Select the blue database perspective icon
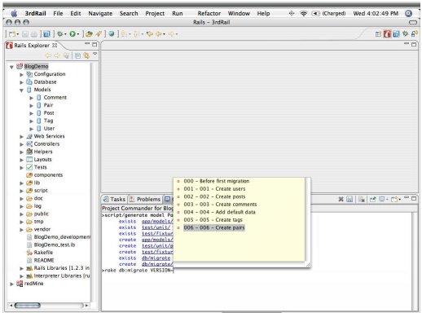Screen dimensions: 422x313 pos(396,34)
